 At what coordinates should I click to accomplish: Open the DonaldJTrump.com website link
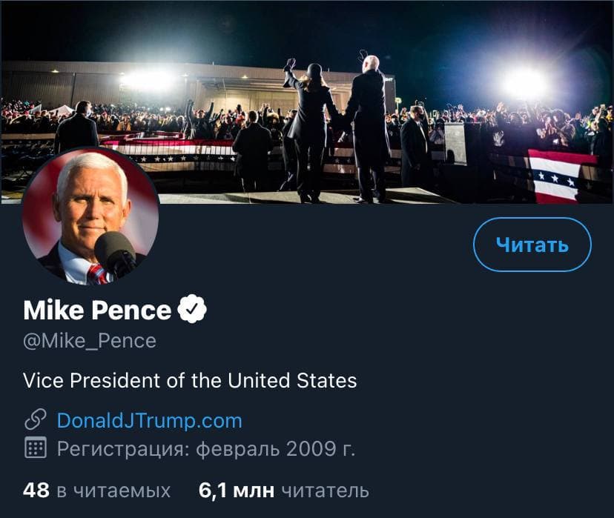149,421
